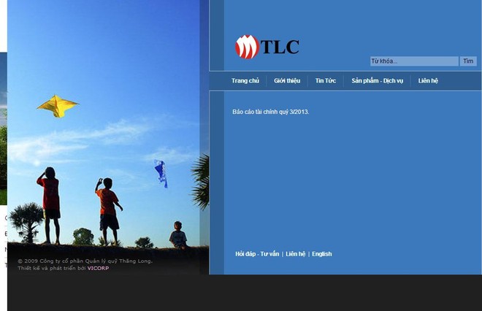Click Liên hệ in the top navigation bar
This screenshot has width=482, height=311.
click(428, 81)
